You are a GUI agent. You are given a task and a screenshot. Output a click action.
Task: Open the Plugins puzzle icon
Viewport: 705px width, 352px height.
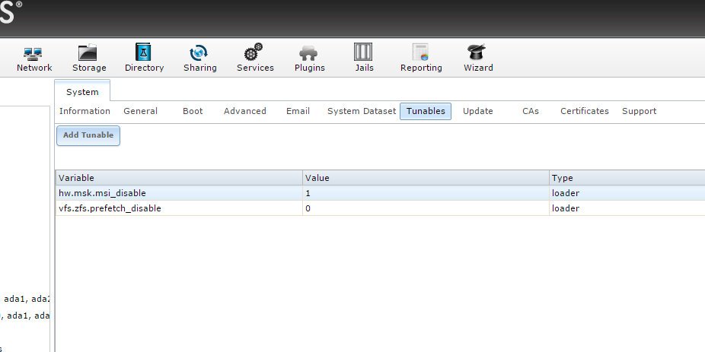tap(308, 53)
